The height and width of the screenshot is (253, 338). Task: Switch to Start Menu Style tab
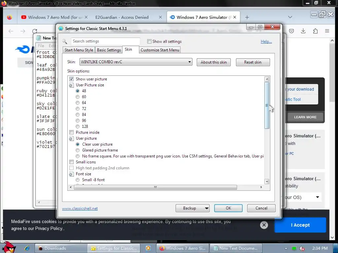tap(79, 50)
